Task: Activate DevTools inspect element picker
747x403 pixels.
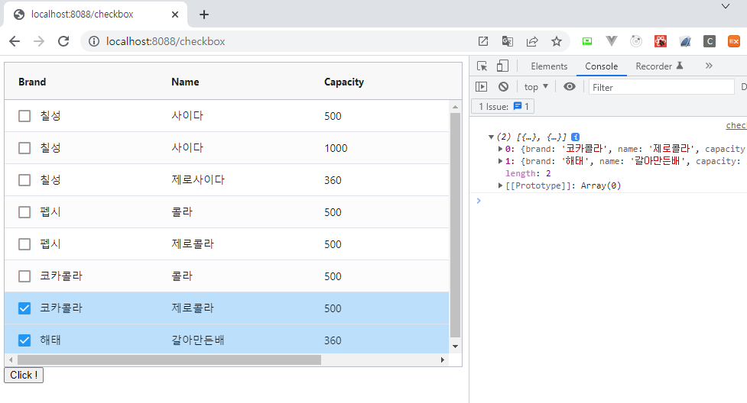Action: click(482, 66)
